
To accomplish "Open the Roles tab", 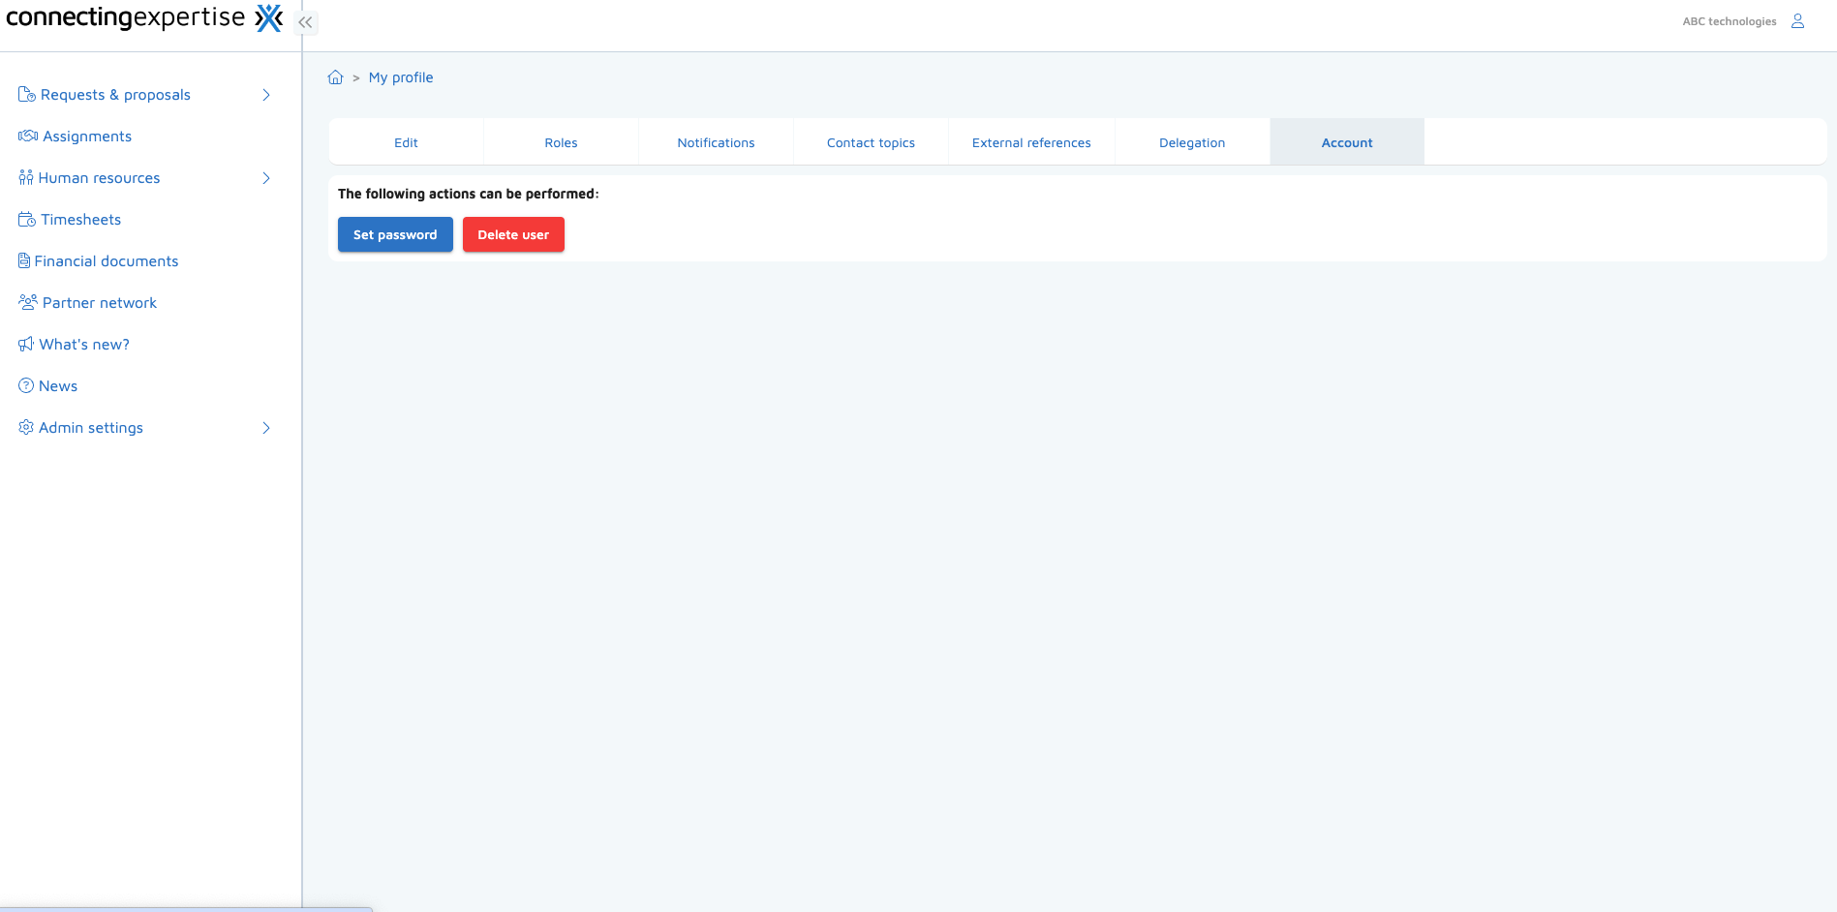I will 561,142.
